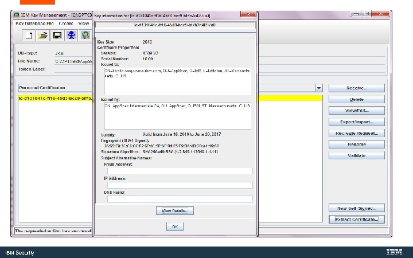Click the Export/Import... button
413x258 pixels.
357,122
